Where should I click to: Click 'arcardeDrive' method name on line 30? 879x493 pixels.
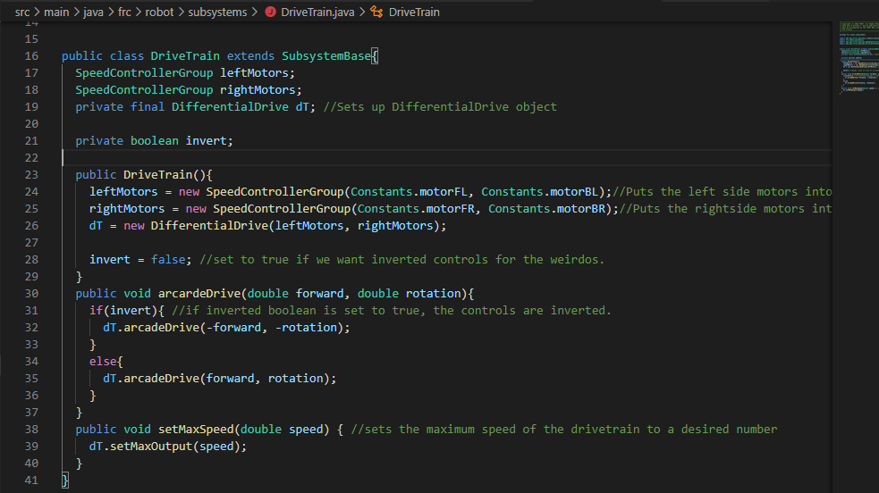199,293
